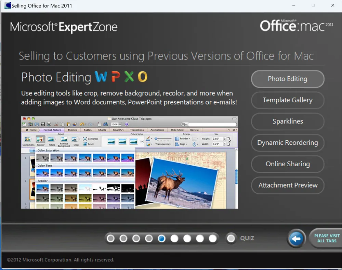Click the Reset picture icon

point(85,144)
